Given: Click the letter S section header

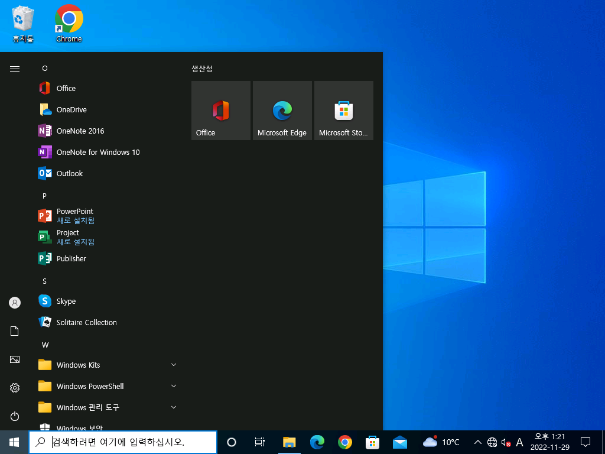Looking at the screenshot, I should [44, 281].
